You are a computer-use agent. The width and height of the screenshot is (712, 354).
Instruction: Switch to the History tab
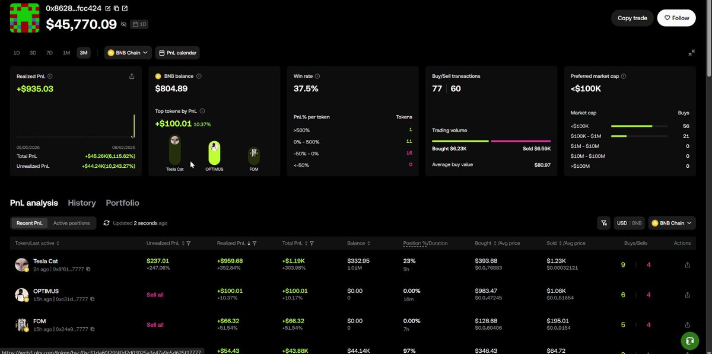coord(82,203)
